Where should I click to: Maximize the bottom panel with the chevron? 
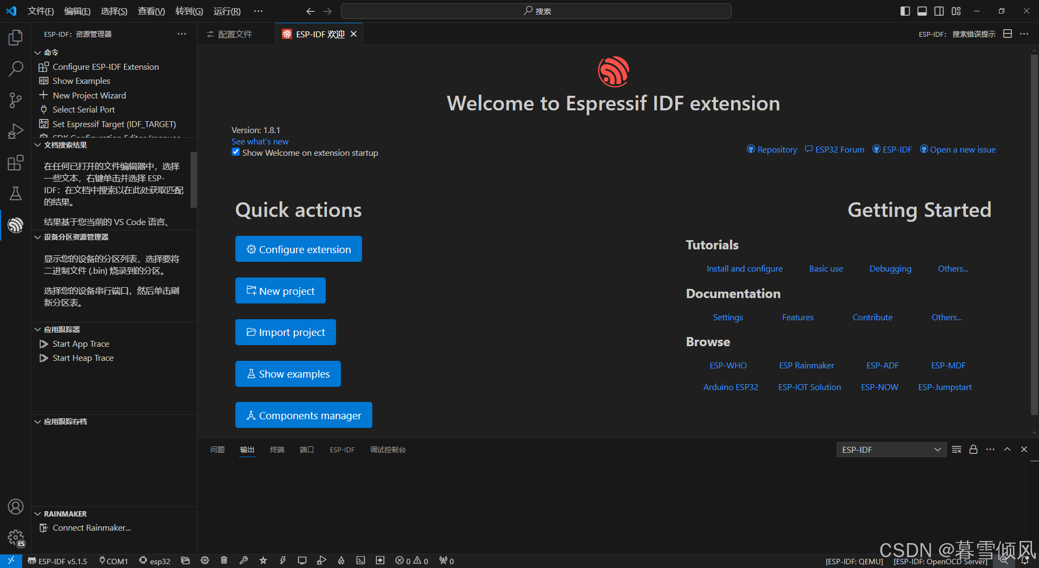pyautogui.click(x=1007, y=450)
